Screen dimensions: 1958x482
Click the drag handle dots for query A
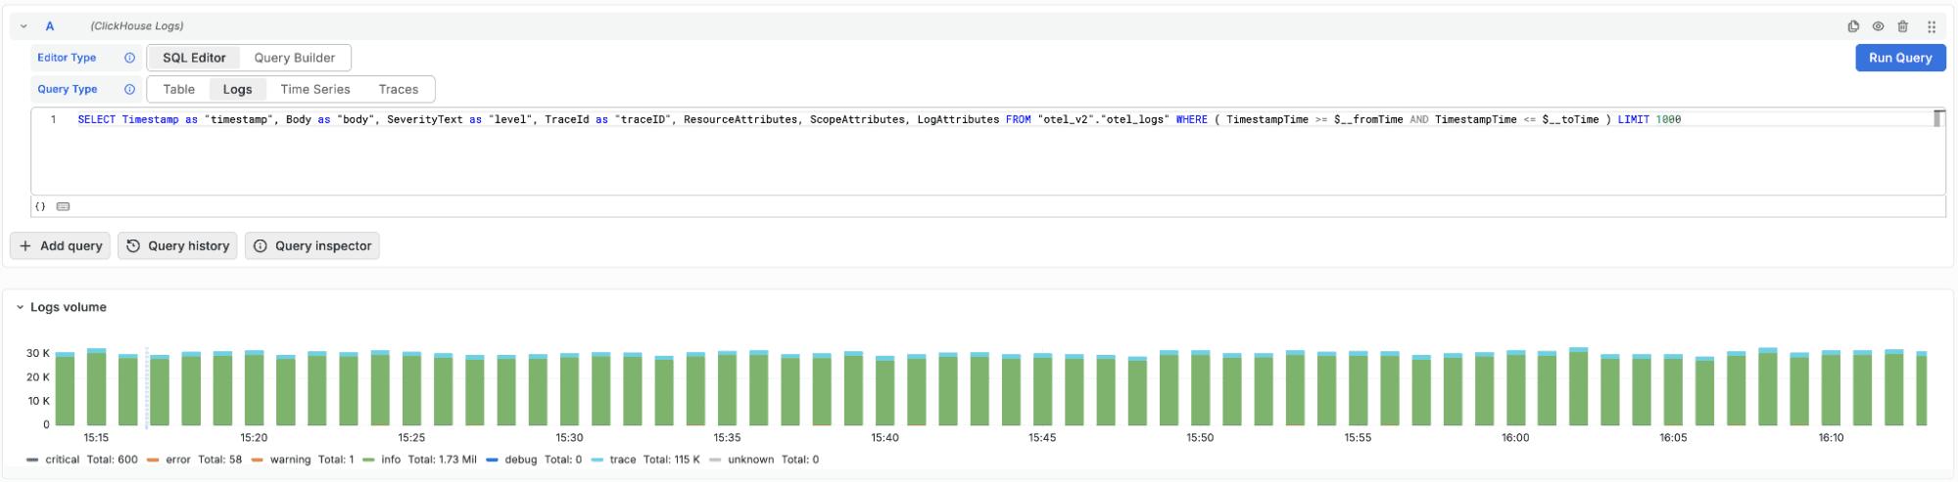(x=1932, y=26)
